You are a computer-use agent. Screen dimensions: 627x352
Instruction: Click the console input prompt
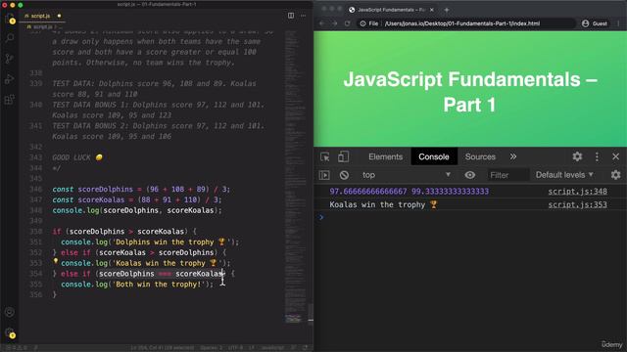[470, 217]
